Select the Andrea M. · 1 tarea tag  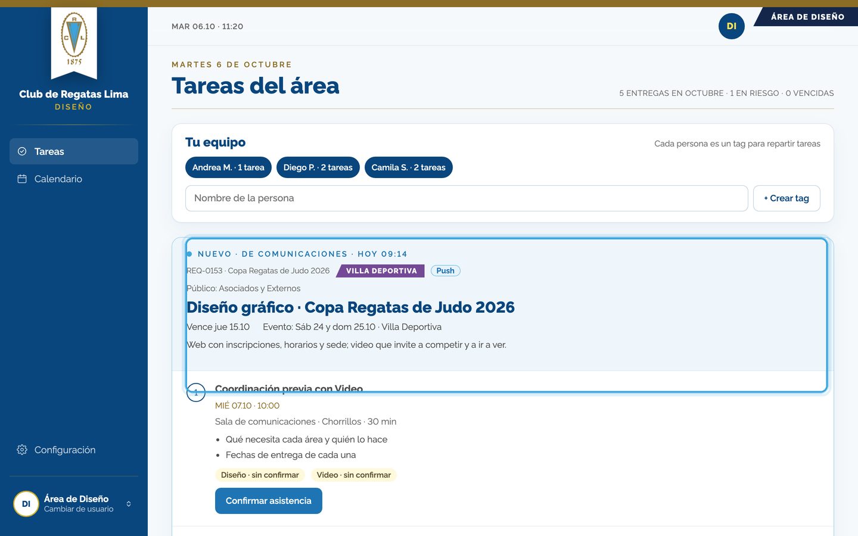click(x=228, y=167)
